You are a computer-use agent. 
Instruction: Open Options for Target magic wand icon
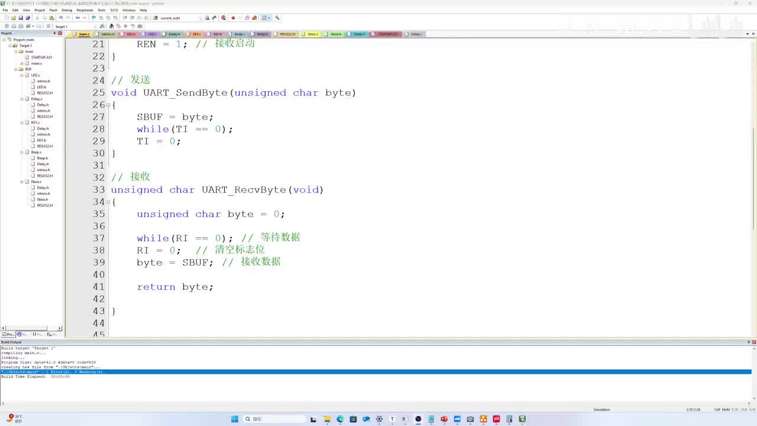[x=102, y=26]
